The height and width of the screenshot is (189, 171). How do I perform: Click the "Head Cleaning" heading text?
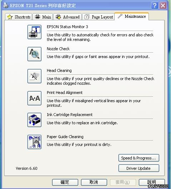pyautogui.click(x=59, y=70)
